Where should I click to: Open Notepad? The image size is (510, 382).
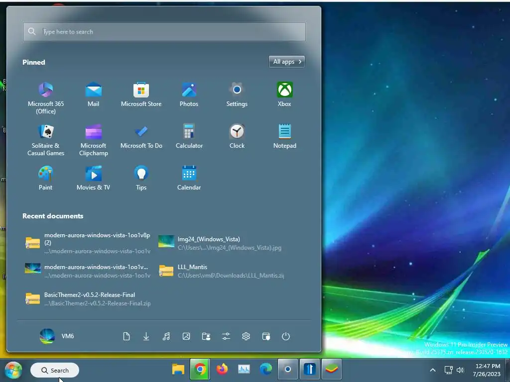(284, 136)
